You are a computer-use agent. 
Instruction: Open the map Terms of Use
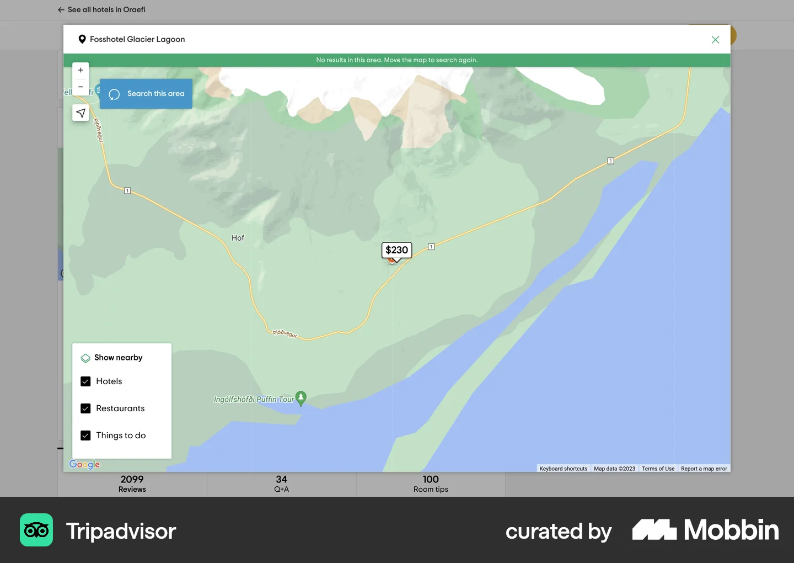click(658, 469)
